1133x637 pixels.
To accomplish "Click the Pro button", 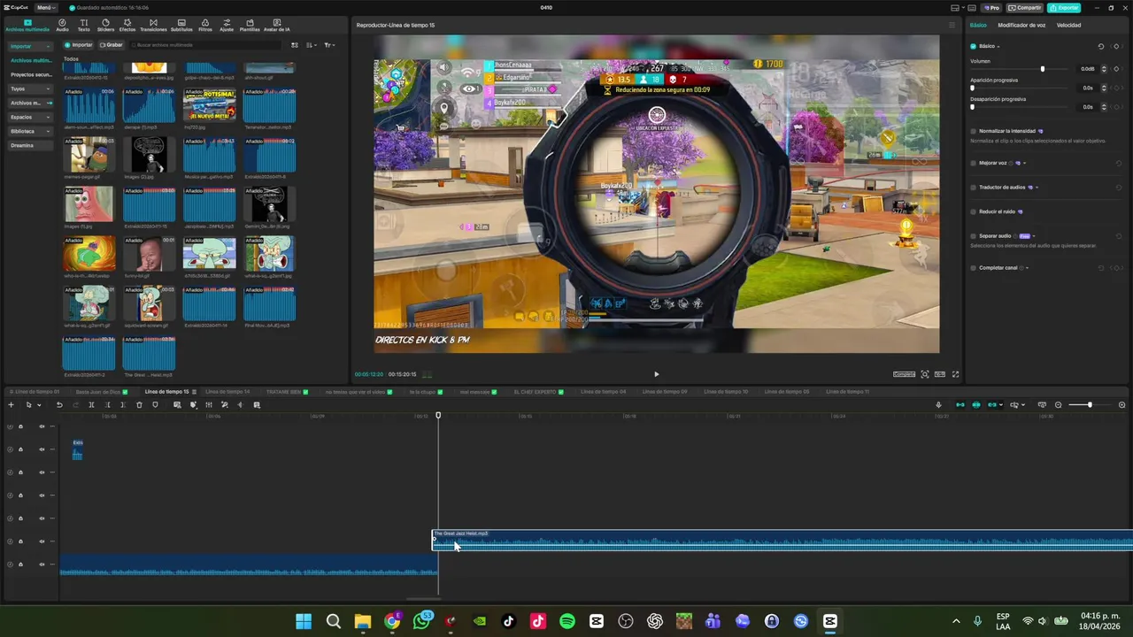I will click(992, 7).
